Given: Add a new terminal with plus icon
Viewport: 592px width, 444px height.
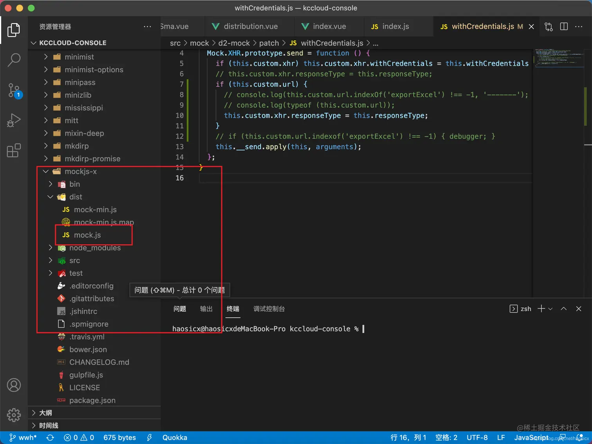Looking at the screenshot, I should [541, 309].
